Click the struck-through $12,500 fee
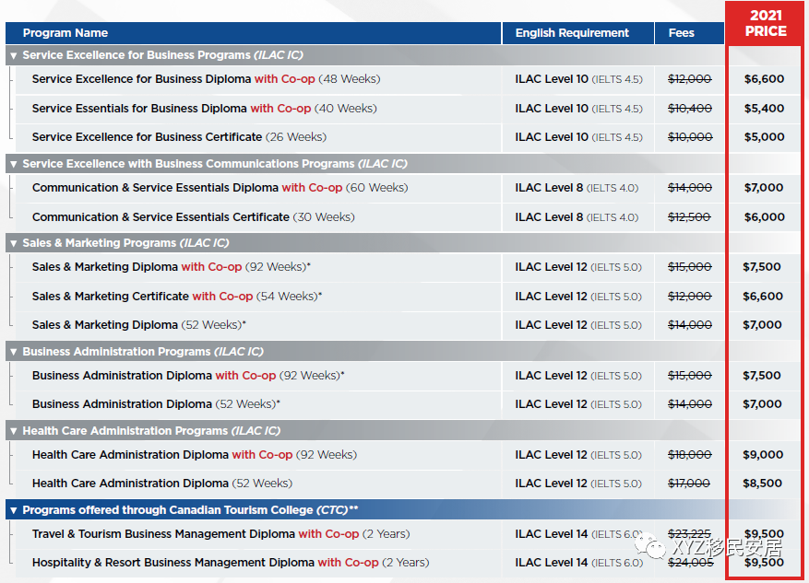This screenshot has height=583, width=809. pos(689,217)
